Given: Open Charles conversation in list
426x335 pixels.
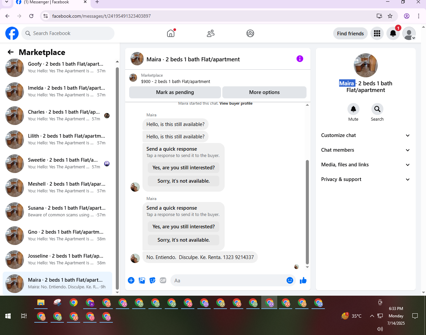Looking at the screenshot, I should pos(57,115).
